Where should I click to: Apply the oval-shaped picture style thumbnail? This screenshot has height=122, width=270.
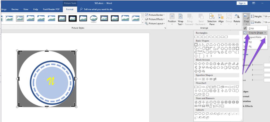click(94, 18)
